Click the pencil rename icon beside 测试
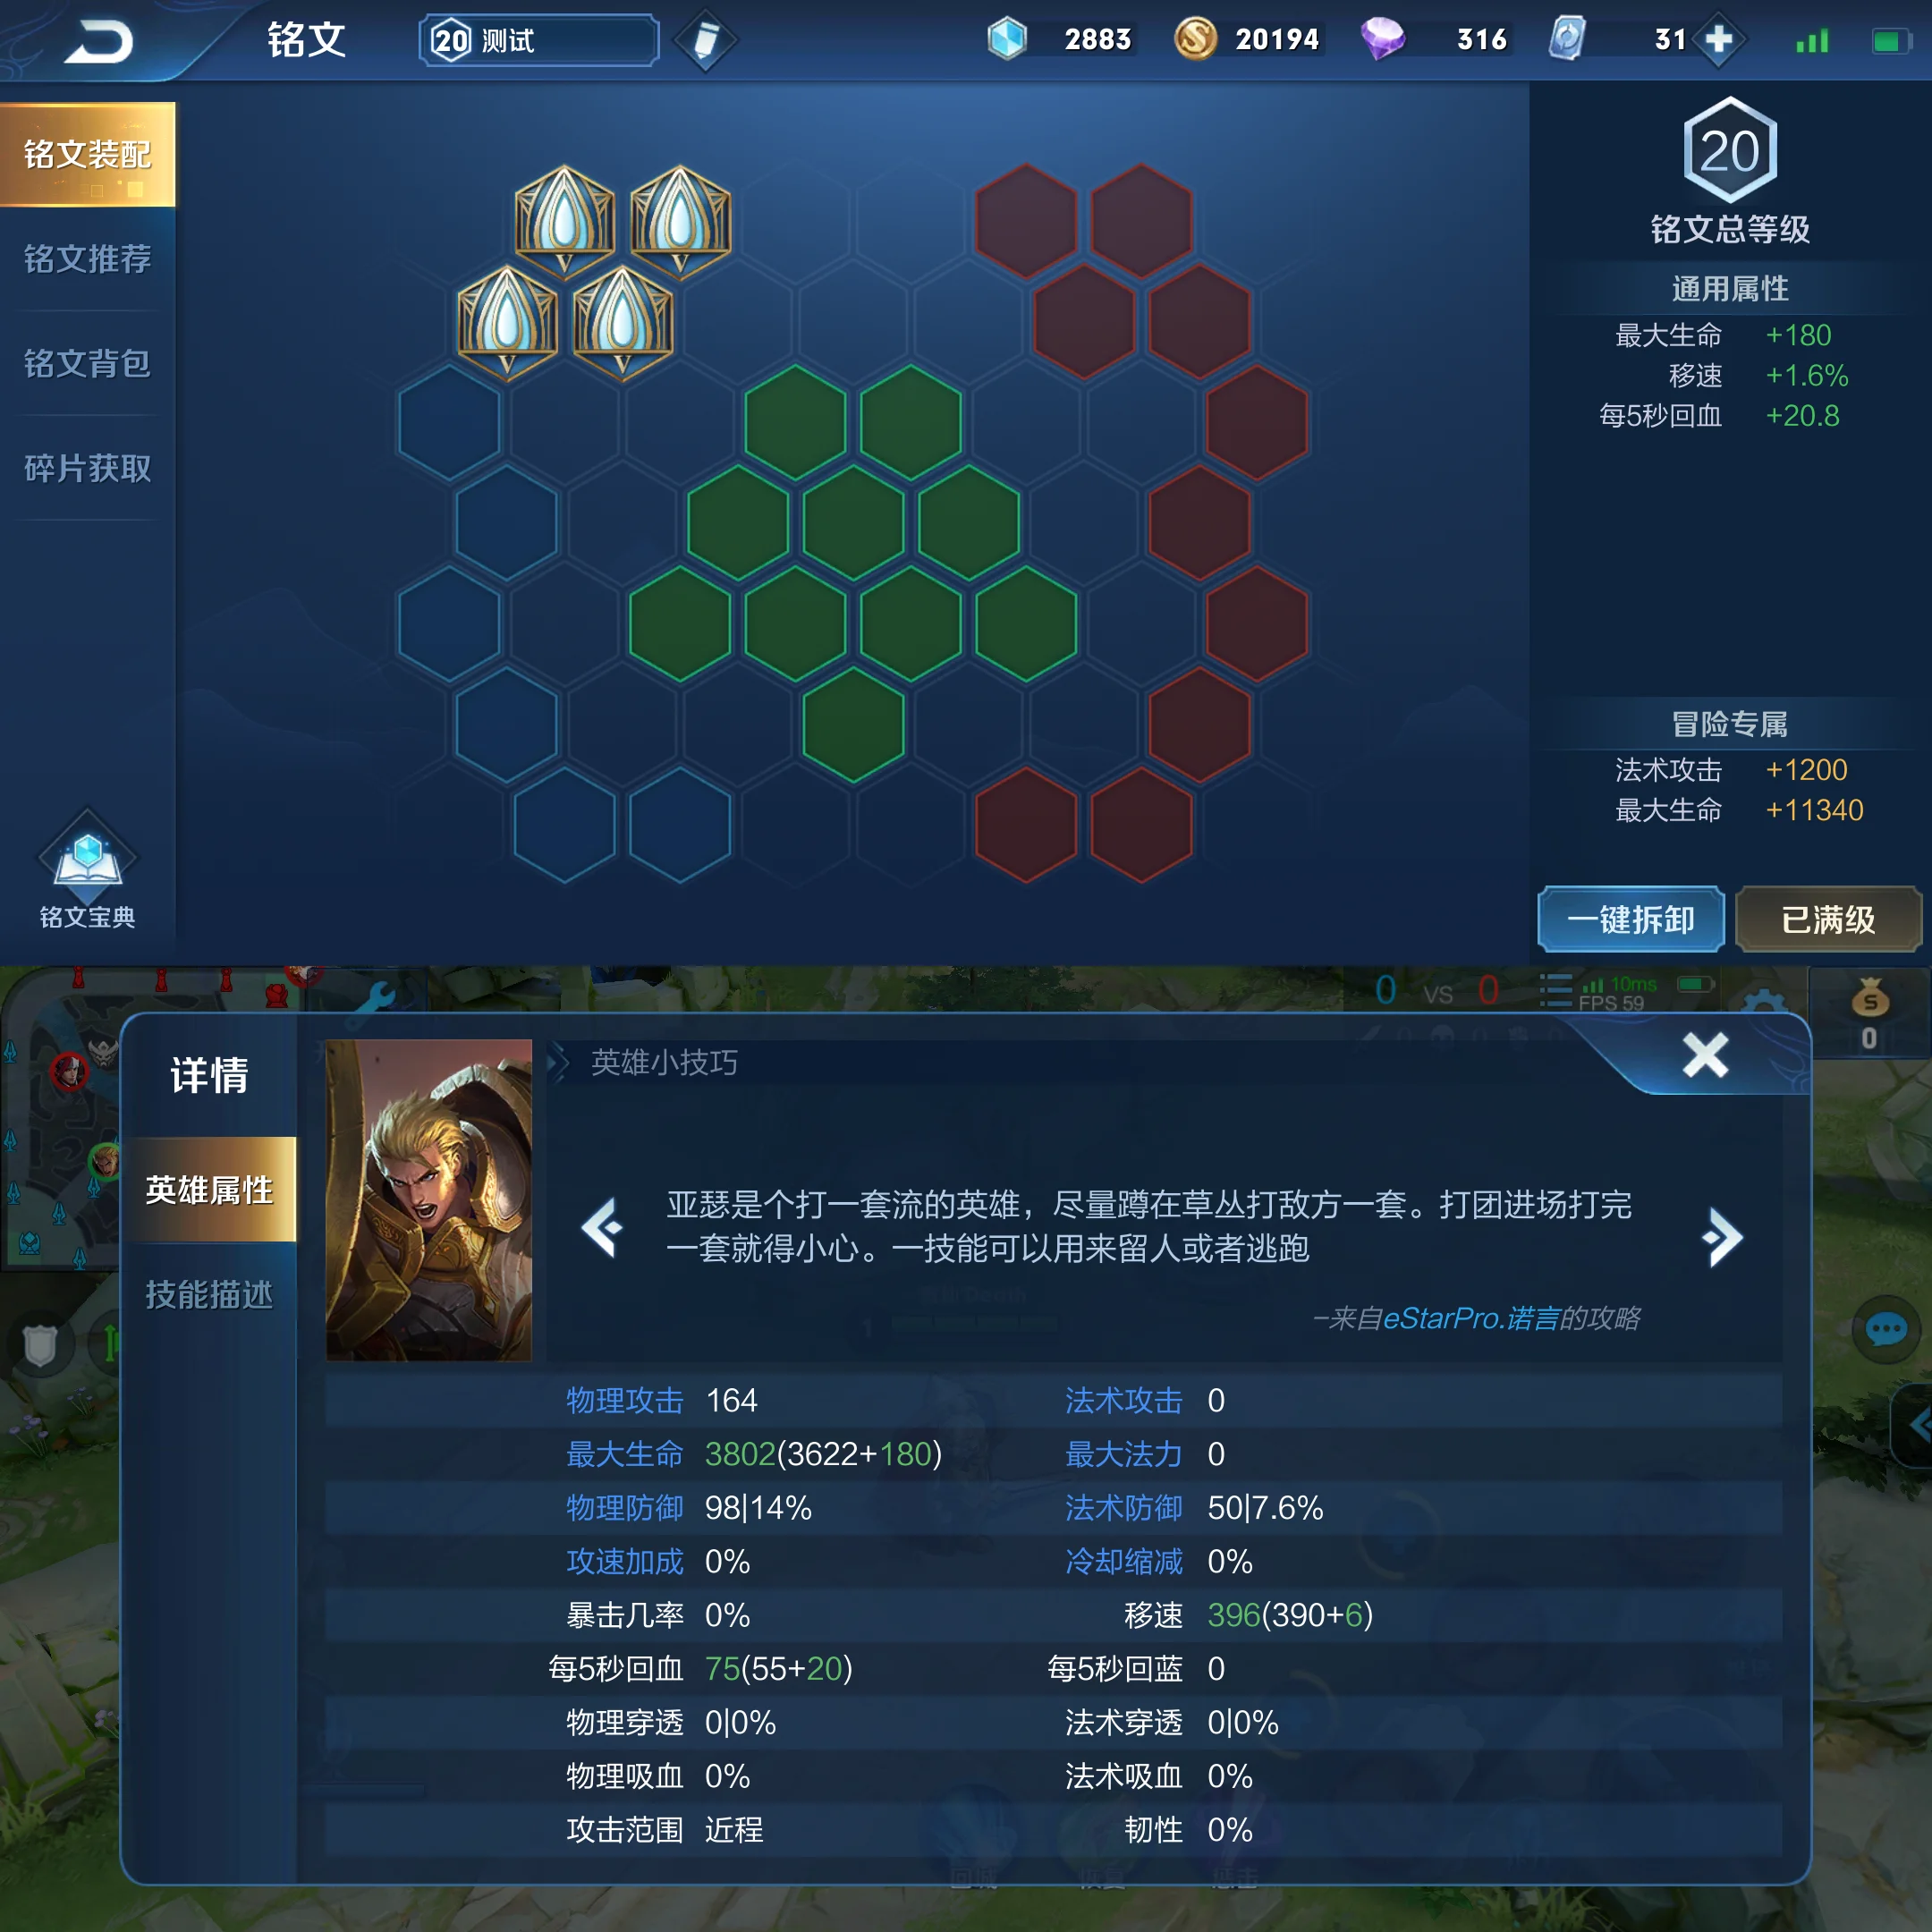1932x1932 pixels. (705, 41)
